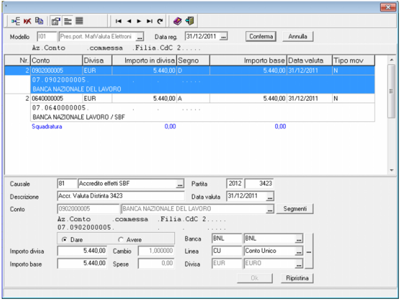Jump to the last record
401x301 pixels.
[149, 21]
